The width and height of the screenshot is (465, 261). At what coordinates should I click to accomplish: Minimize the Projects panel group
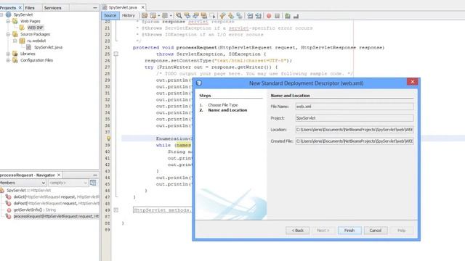[95, 8]
